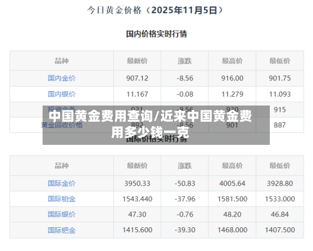Click the 1581.500 highest price cell
The height and width of the screenshot is (251, 313).
coord(232,199)
